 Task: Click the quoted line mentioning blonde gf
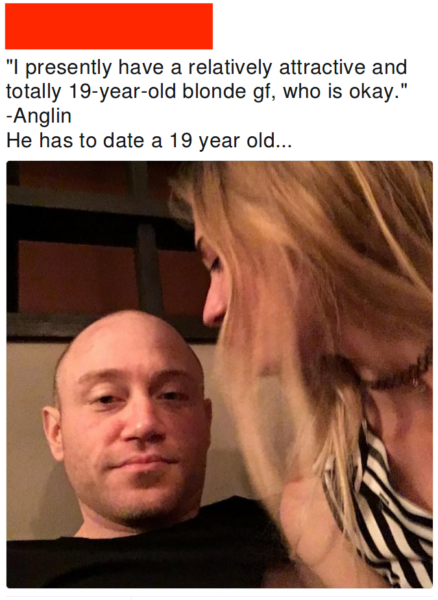click(207, 91)
